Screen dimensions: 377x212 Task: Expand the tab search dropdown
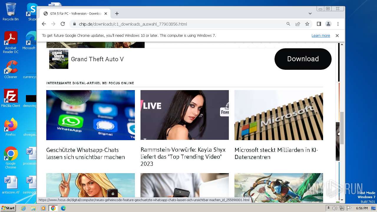[310, 14]
